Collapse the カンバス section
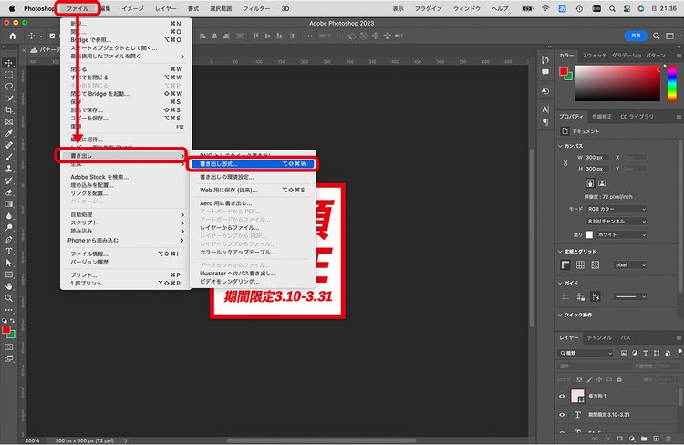 coord(561,146)
